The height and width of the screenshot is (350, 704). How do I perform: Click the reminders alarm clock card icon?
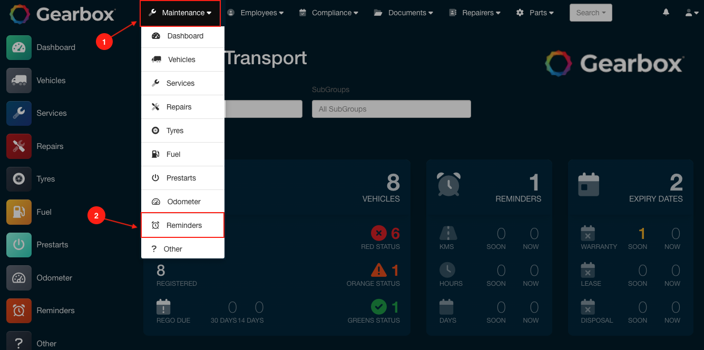tap(449, 184)
